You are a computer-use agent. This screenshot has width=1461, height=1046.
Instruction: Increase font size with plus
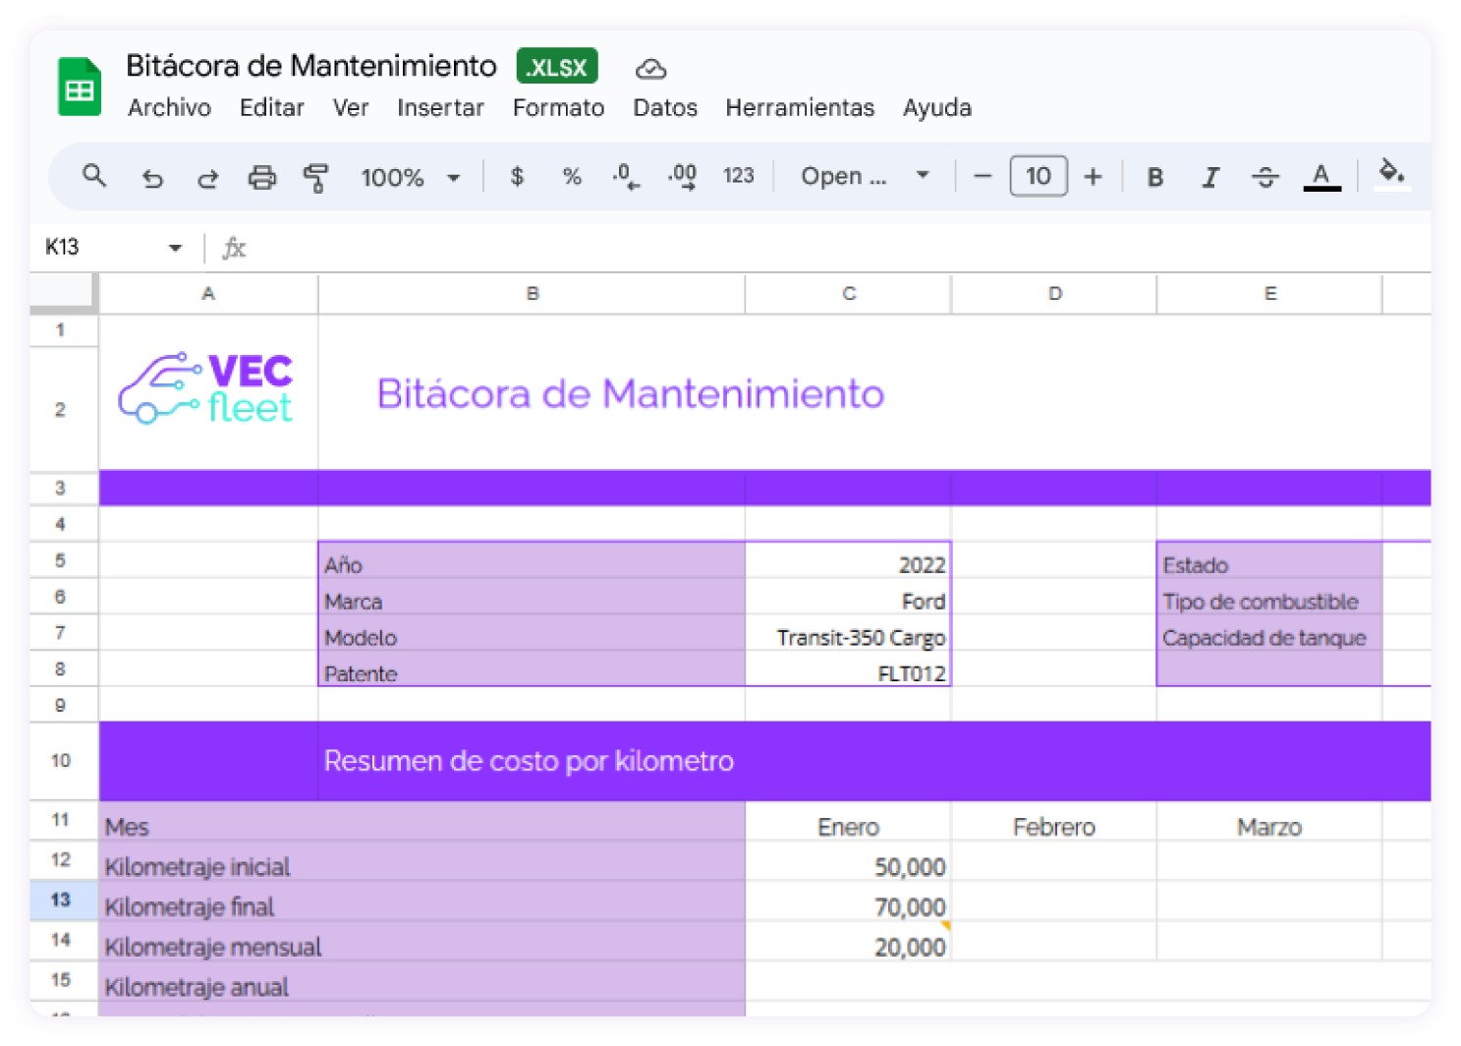pyautogui.click(x=1093, y=177)
